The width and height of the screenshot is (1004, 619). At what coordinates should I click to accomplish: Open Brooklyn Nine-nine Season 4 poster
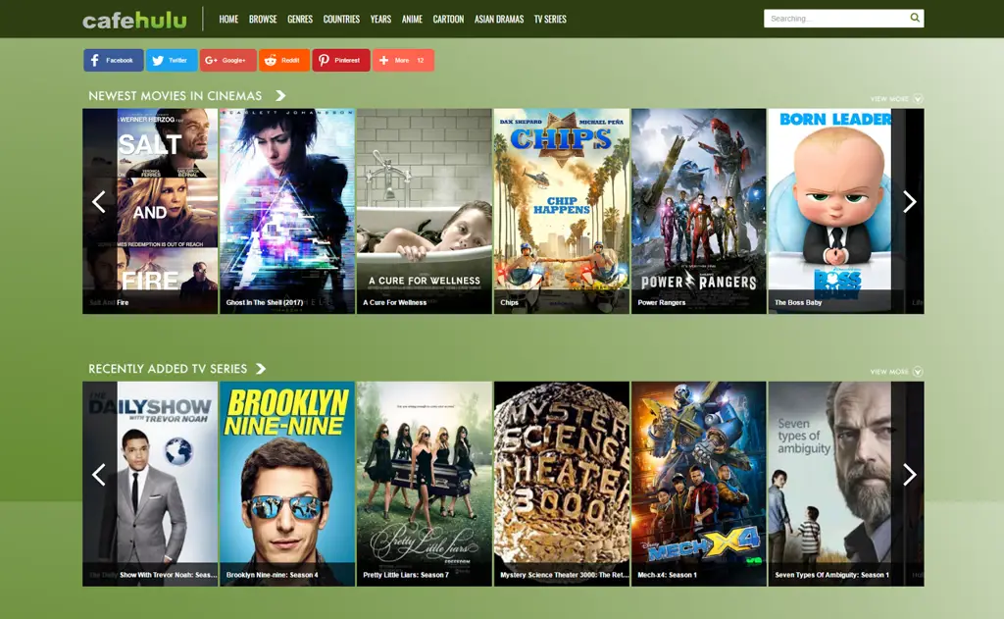point(287,484)
